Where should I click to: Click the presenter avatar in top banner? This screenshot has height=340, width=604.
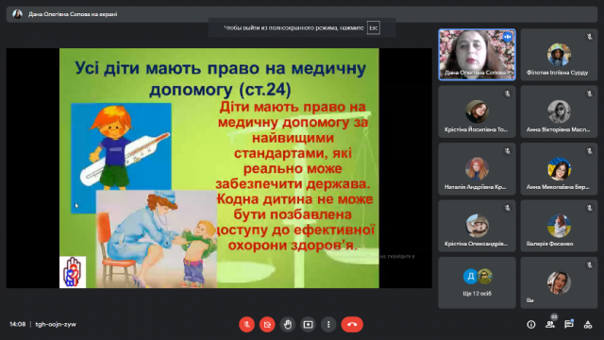point(17,14)
